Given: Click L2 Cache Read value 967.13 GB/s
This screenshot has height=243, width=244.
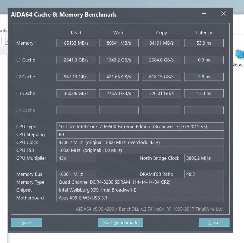Looking at the screenshot, I should [76, 77].
